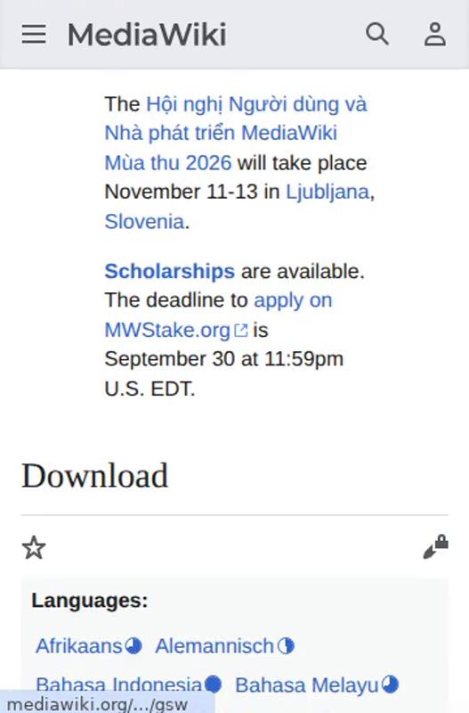
Task: Select Alemannisch language
Action: pyautogui.click(x=214, y=645)
